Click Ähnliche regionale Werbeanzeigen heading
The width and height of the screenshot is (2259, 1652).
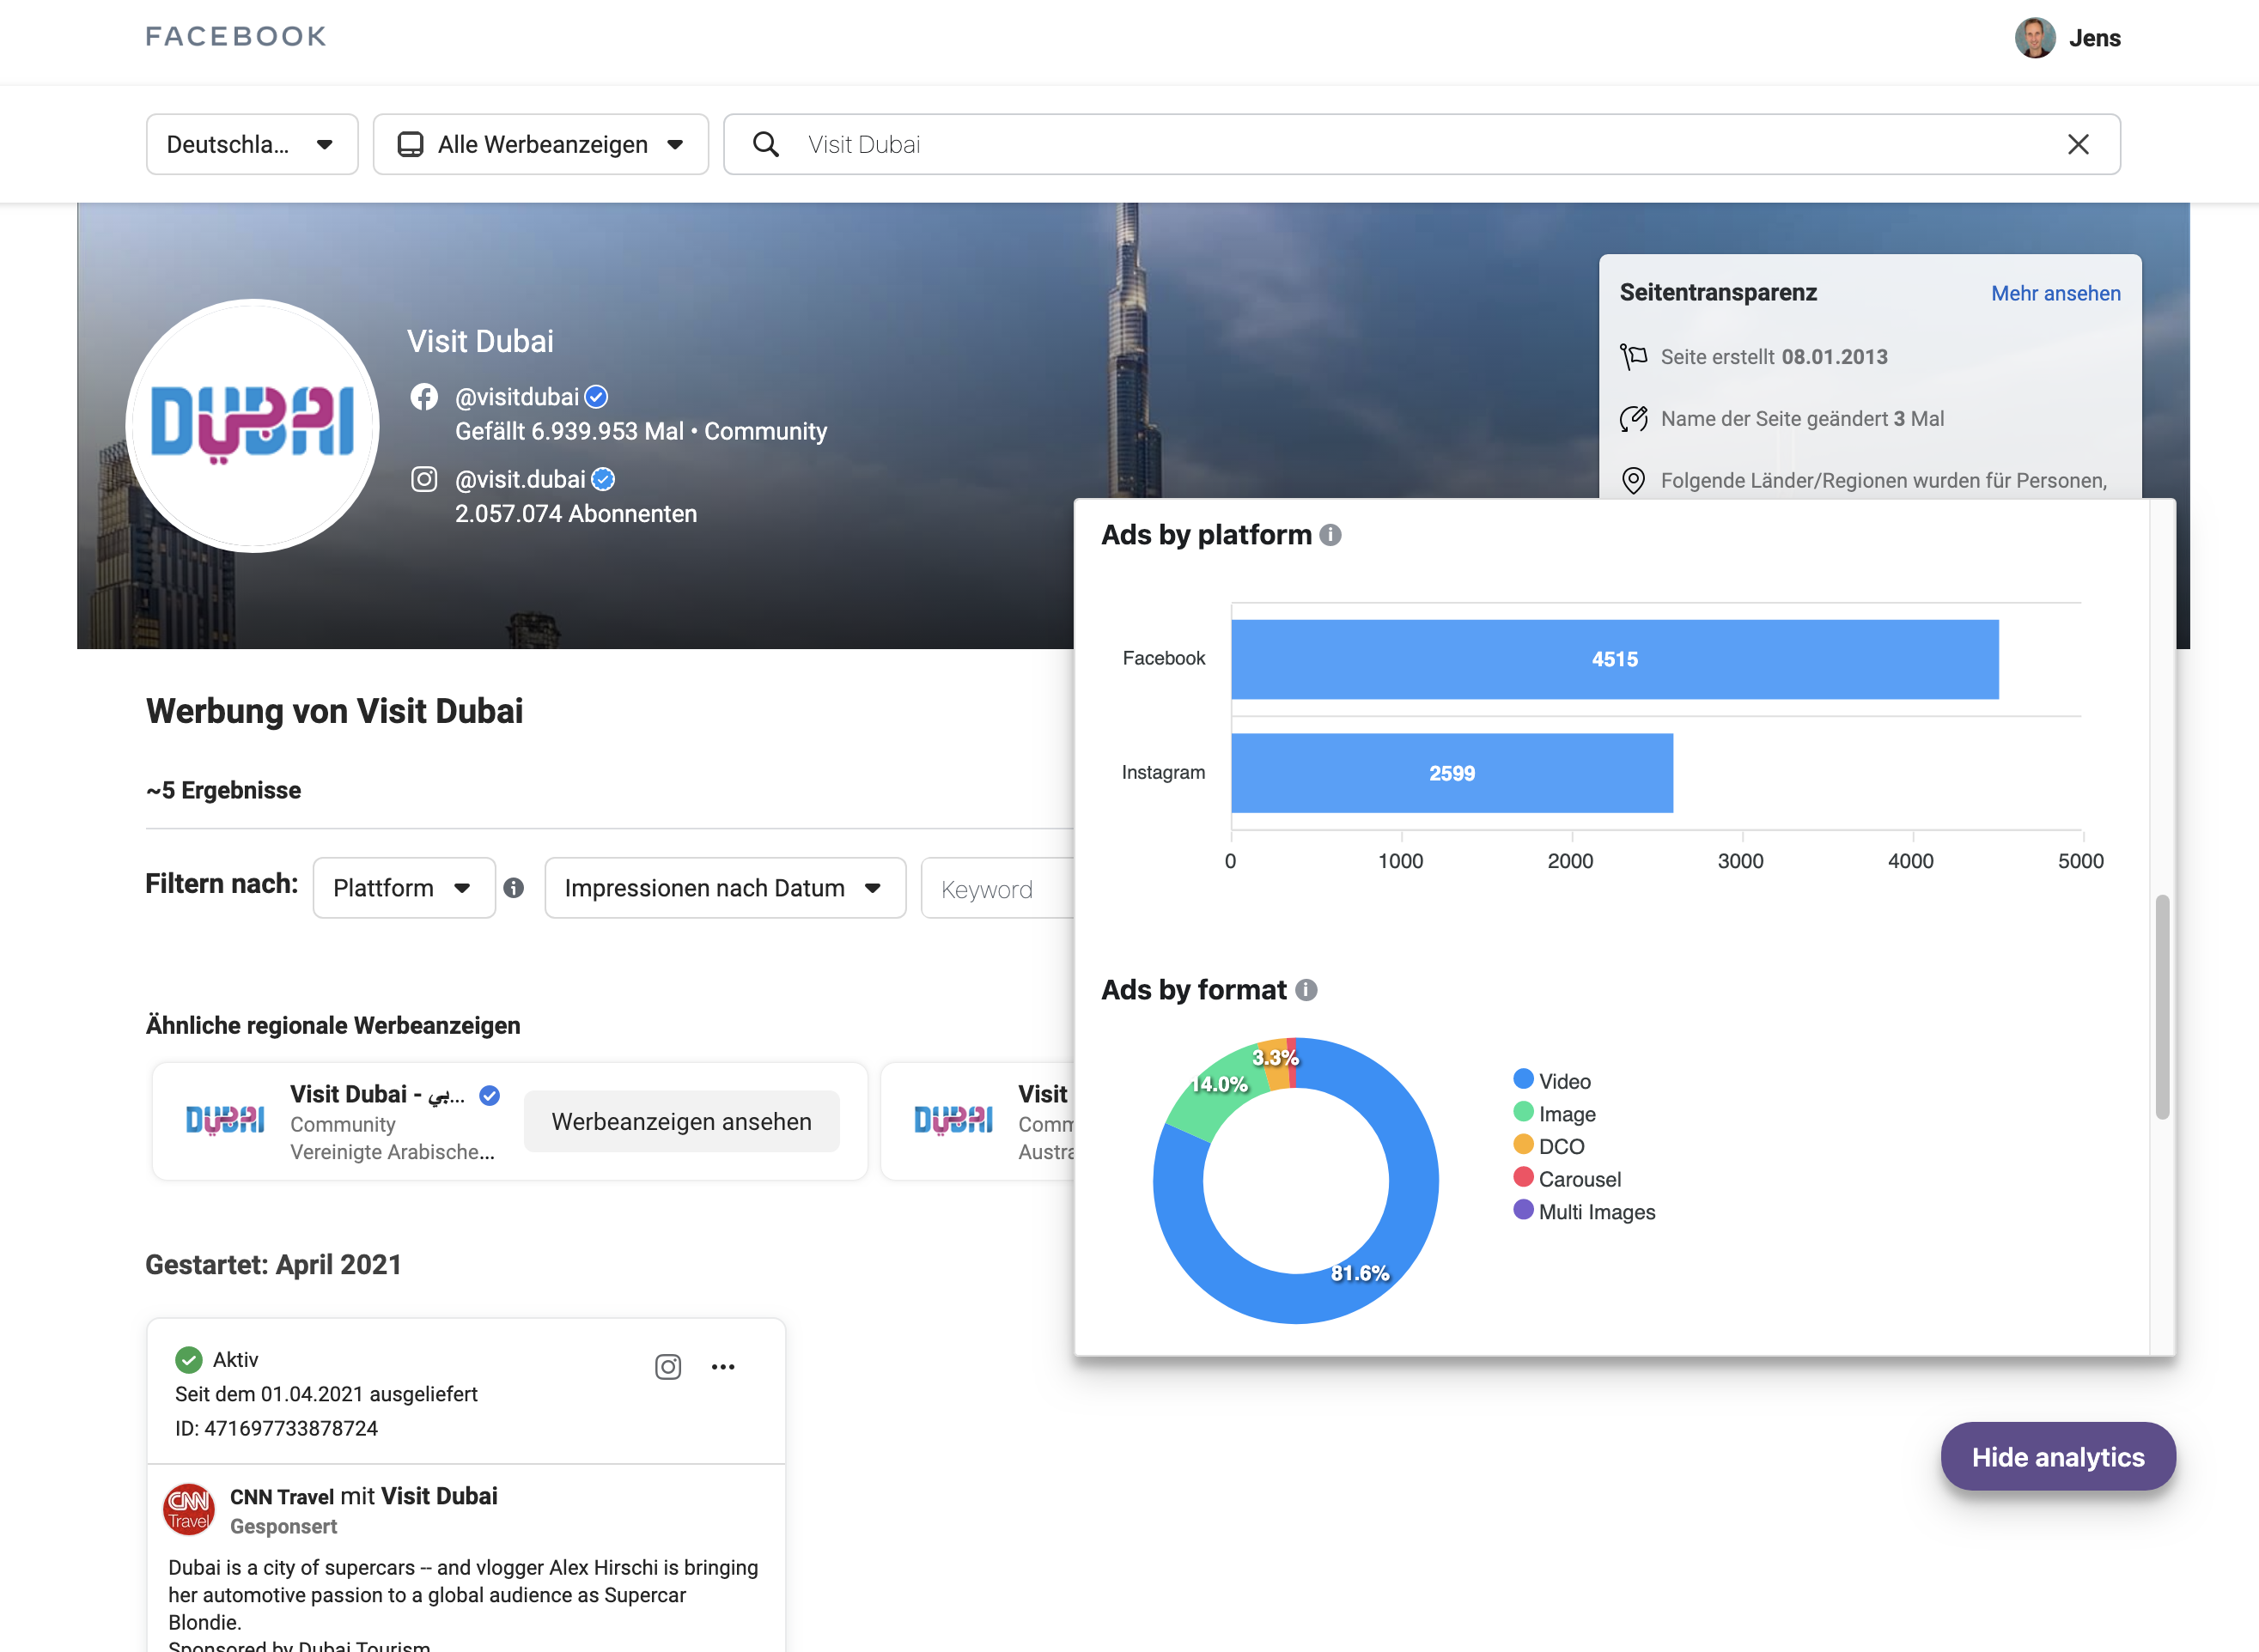pos(333,1025)
